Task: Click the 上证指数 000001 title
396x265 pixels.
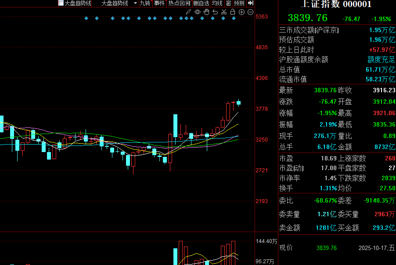Action: coord(336,4)
